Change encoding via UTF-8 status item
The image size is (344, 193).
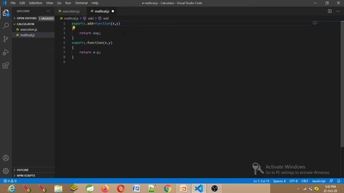coord(293,181)
